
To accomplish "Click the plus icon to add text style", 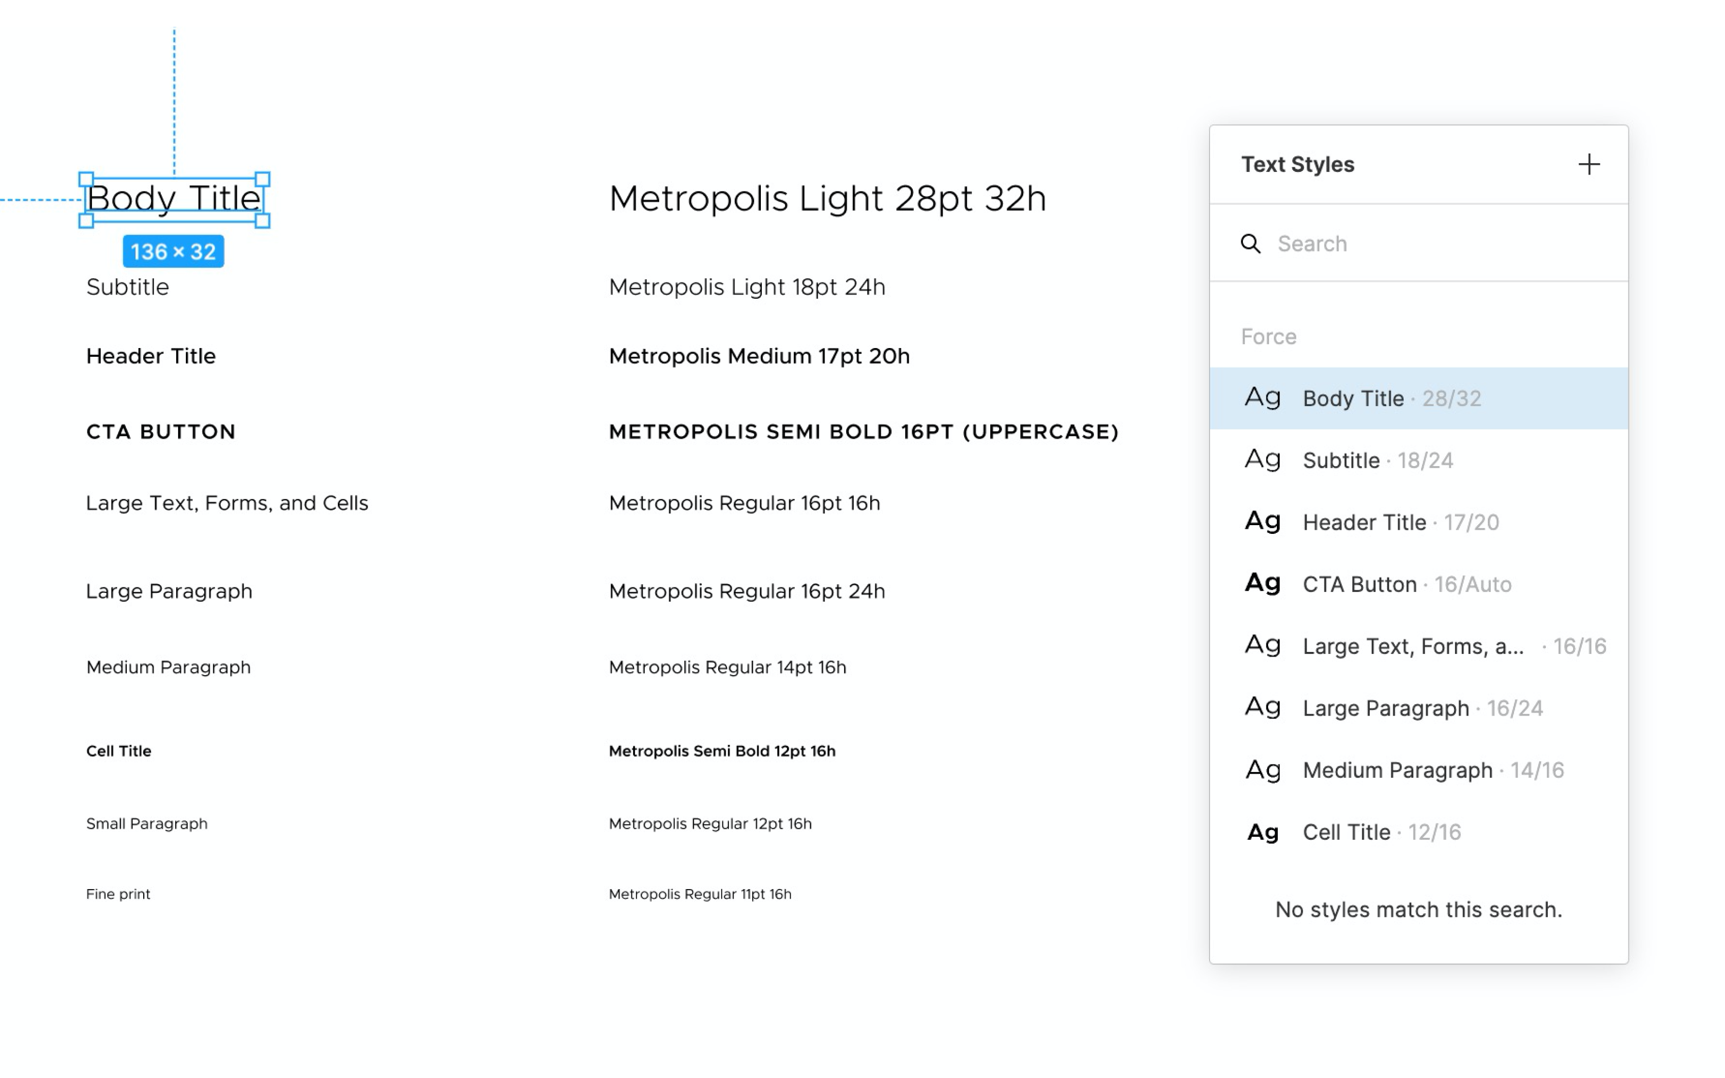I will coord(1588,165).
